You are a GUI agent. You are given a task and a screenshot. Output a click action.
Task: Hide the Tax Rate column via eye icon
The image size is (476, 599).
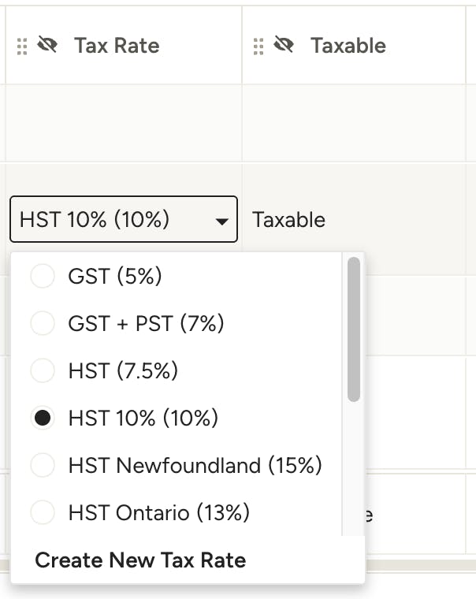pos(47,45)
